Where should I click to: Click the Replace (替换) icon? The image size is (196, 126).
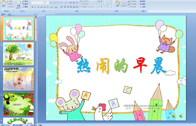tap(143, 4)
